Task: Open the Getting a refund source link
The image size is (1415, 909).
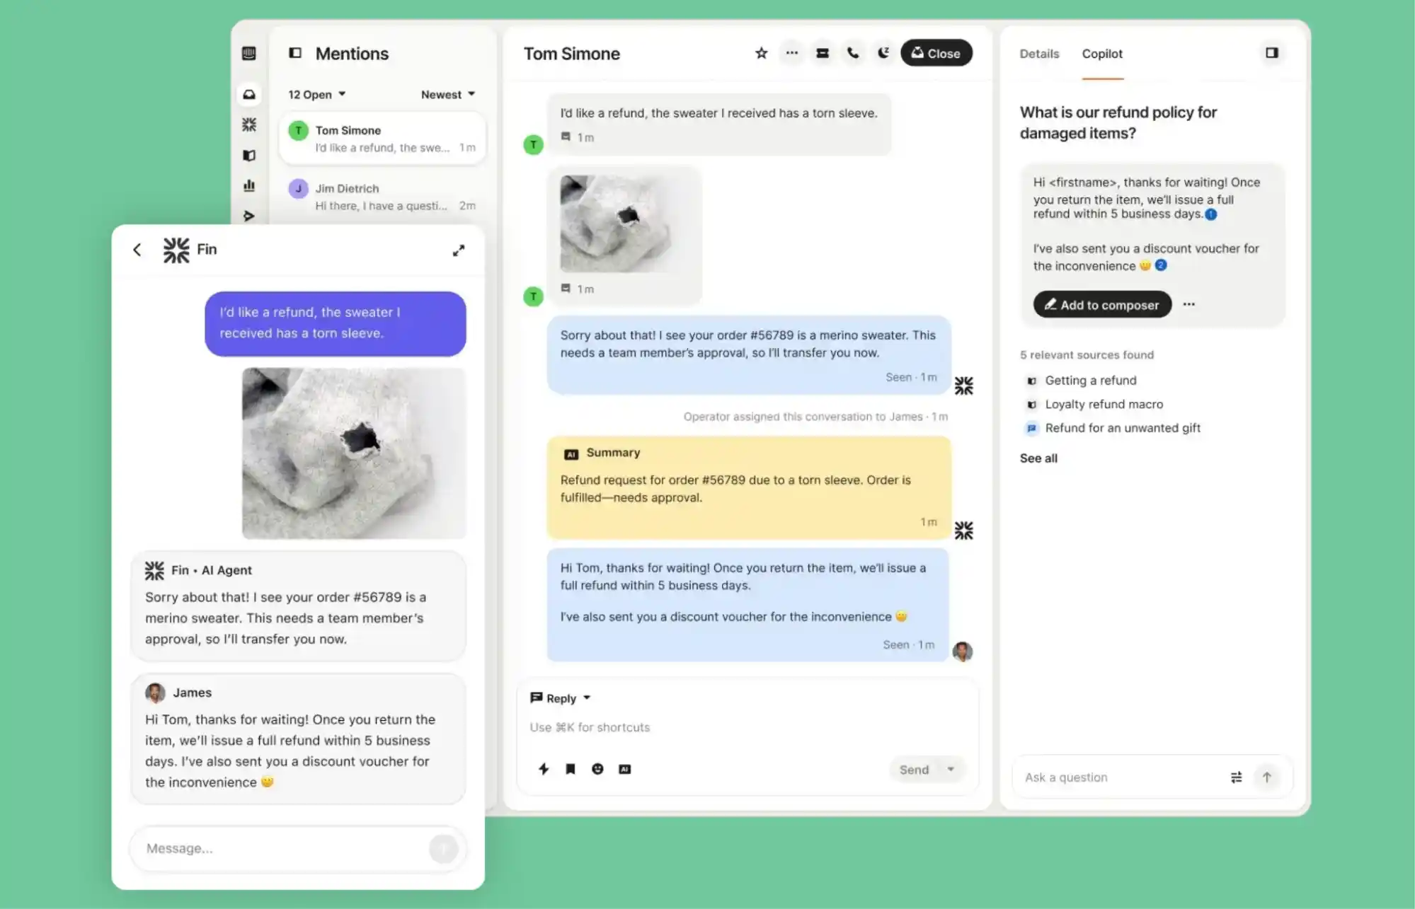Action: 1091,380
